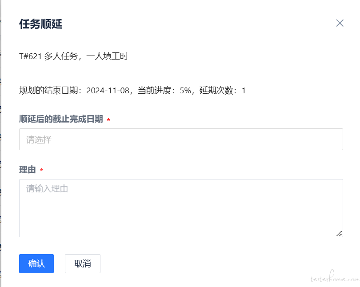This screenshot has width=360, height=287.
Task: Click the 取消 button
Action: point(82,263)
